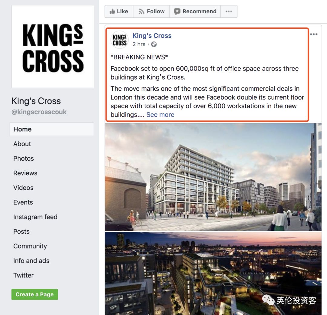
Task: Open the Instagram feed section
Action: pos(35,217)
